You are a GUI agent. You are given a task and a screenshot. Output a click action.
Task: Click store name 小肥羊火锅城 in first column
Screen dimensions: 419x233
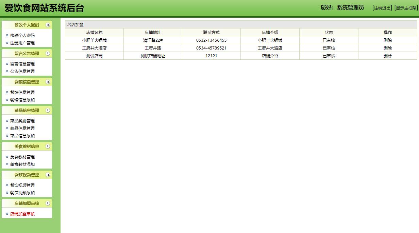pos(94,40)
